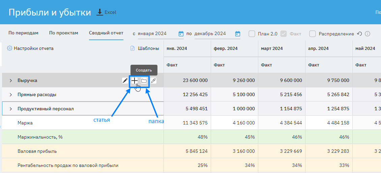Click the folder icon to create a folder
This screenshot has width=381, height=173.
(x=144, y=81)
